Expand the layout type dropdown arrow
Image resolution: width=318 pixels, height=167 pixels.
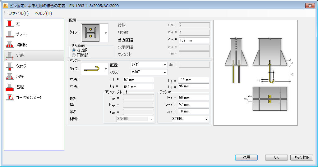pyautogui.click(x=106, y=33)
